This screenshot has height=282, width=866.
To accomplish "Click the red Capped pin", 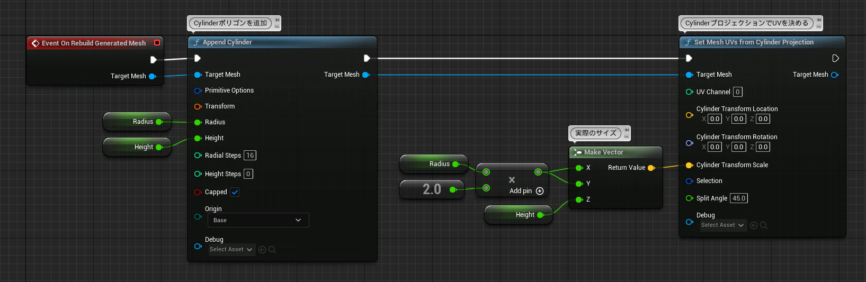I will coord(198,193).
